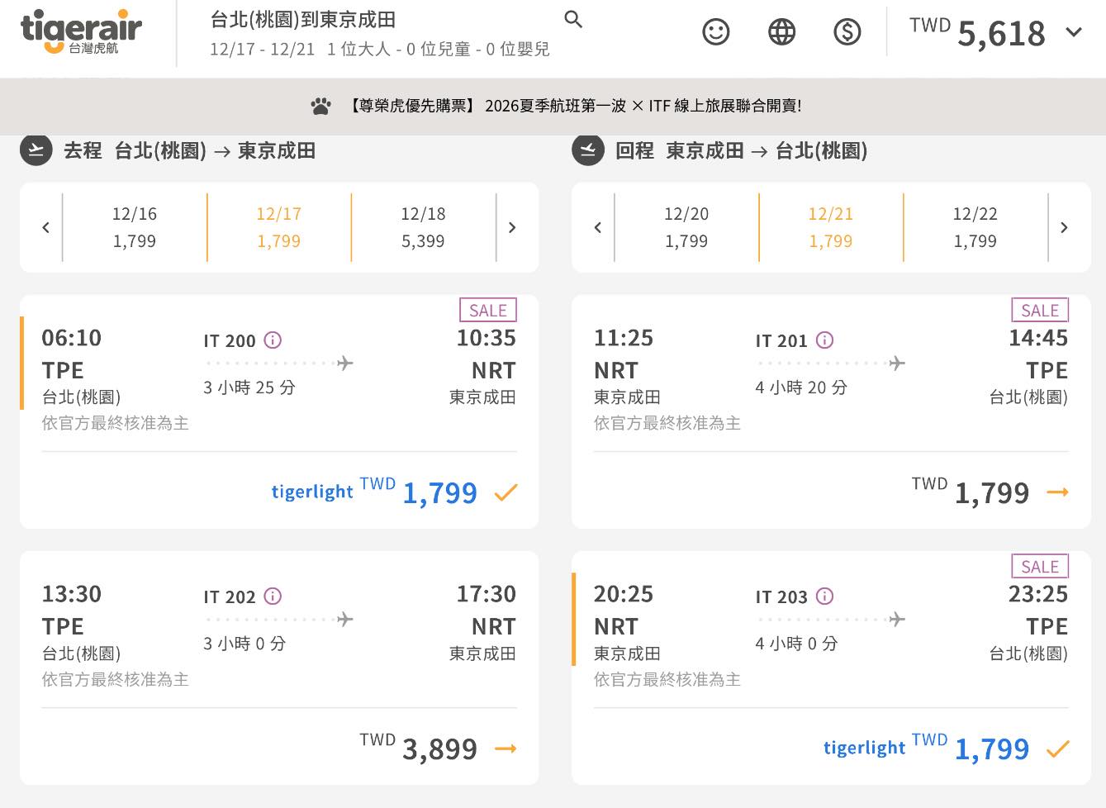
Task: Show earlier outbound dates with left arrow
Action: 46,227
